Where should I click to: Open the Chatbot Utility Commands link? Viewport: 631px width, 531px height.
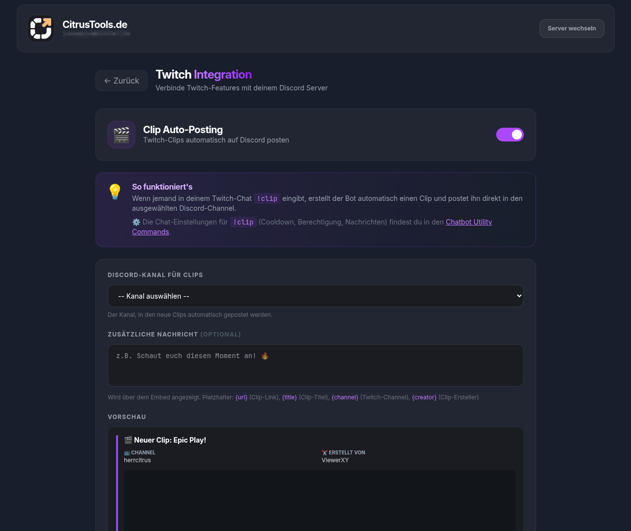pos(468,222)
